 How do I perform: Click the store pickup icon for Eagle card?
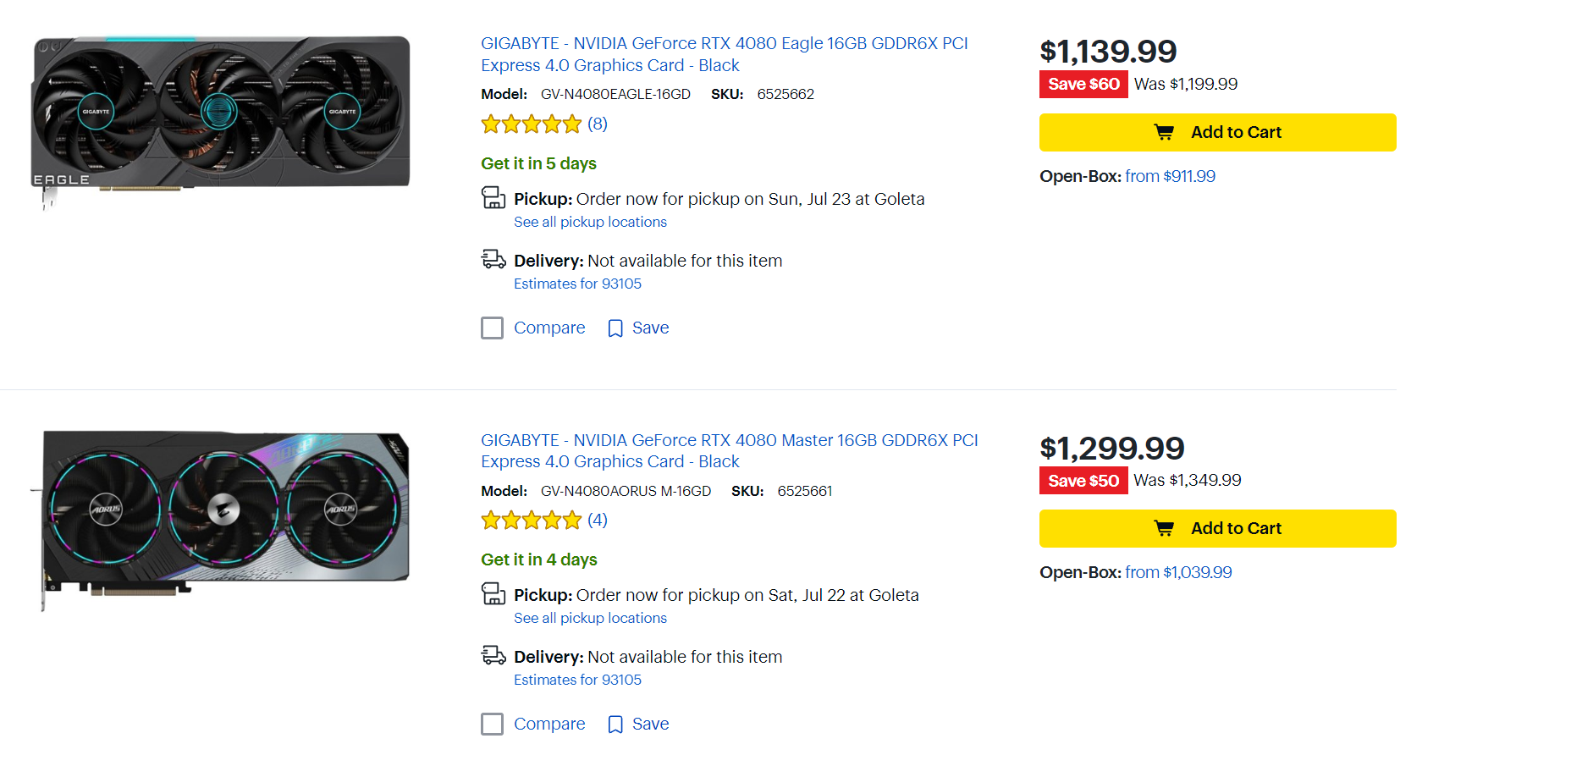point(493,198)
